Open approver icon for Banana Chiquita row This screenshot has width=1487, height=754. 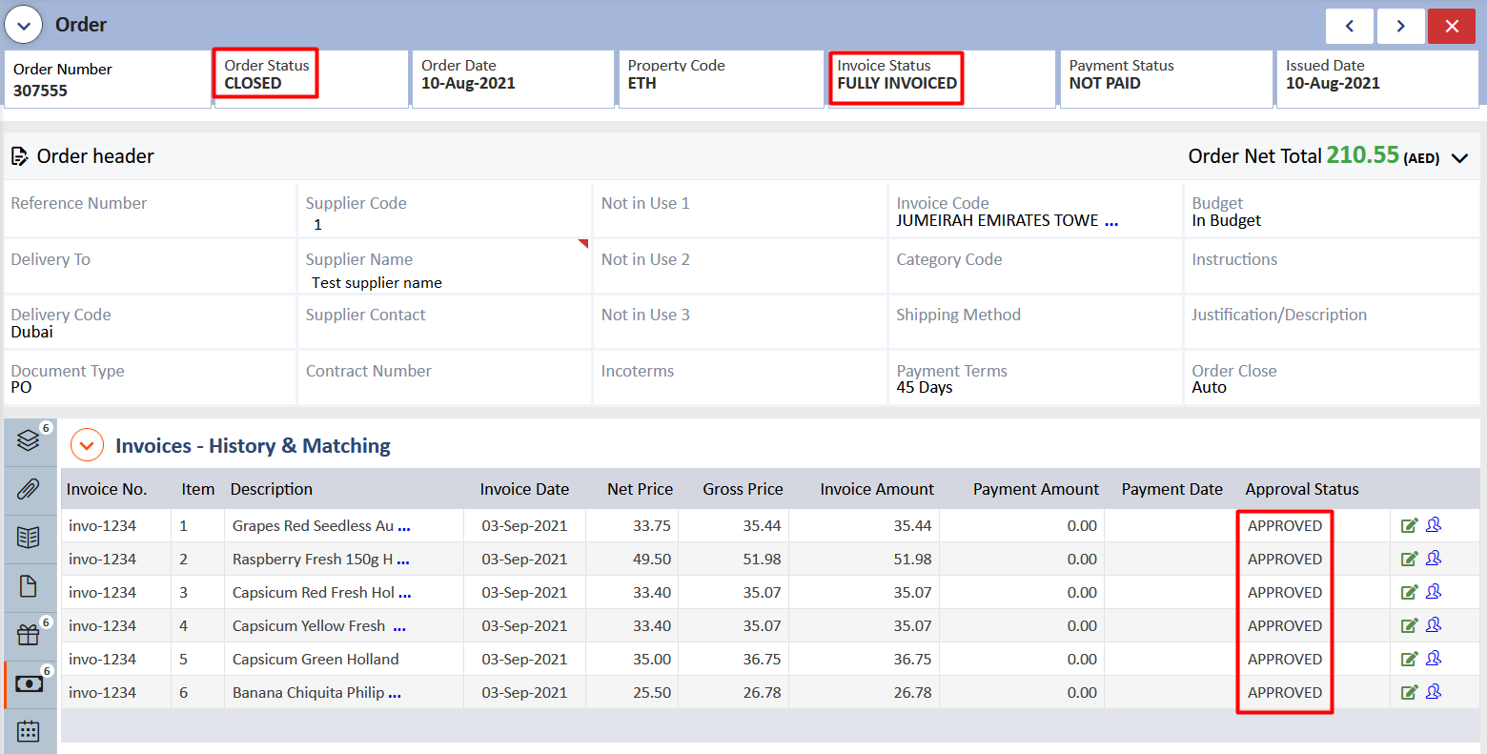pos(1434,692)
